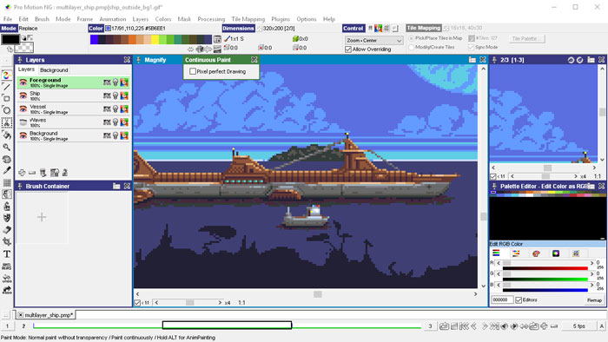Select the magnifier zoom tool
Screen dimensions: 608x342
click(7, 147)
